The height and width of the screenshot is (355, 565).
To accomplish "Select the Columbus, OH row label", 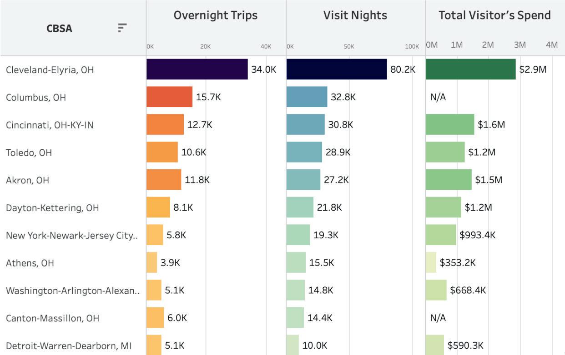I will pyautogui.click(x=36, y=97).
